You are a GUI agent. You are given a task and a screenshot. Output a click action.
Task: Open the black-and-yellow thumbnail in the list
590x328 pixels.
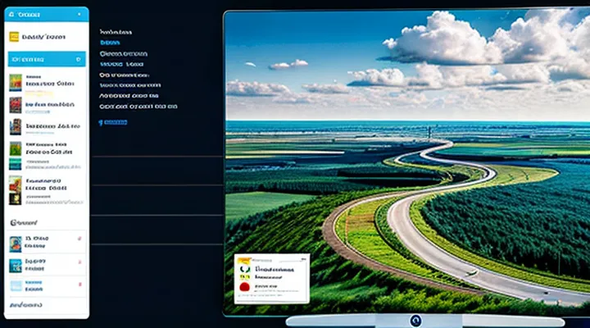point(16,198)
